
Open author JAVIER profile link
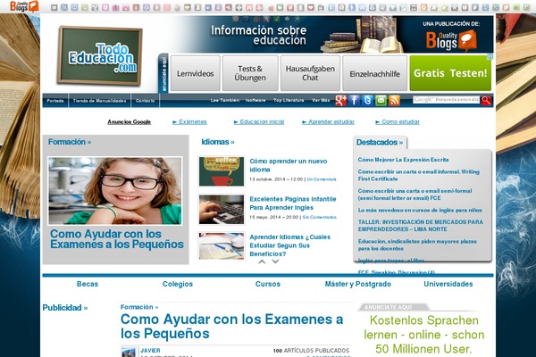coord(150,351)
